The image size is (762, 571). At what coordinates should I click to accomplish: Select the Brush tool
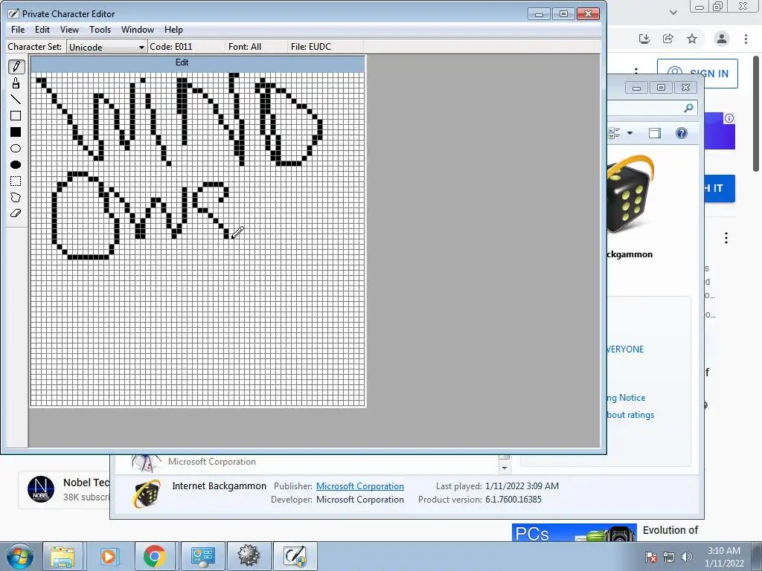click(16, 83)
